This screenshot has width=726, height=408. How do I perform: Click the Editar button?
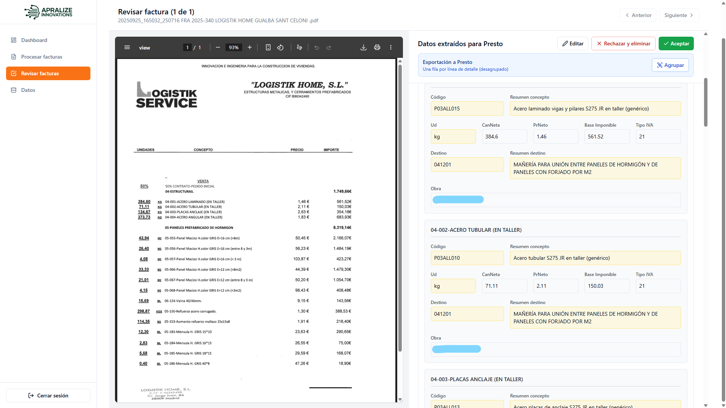(x=573, y=43)
